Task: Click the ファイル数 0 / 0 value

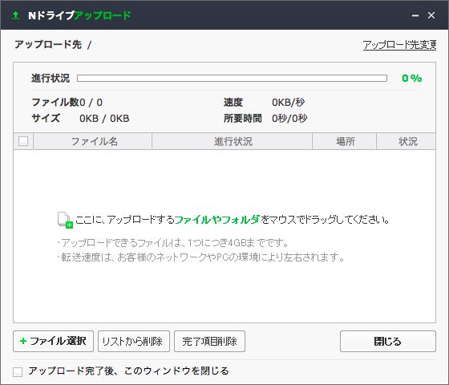Action: 91,103
